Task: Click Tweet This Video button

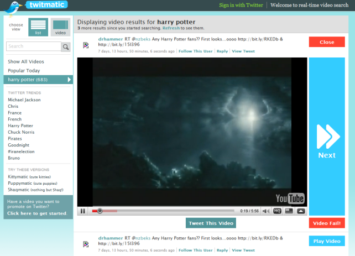Action: click(211, 223)
